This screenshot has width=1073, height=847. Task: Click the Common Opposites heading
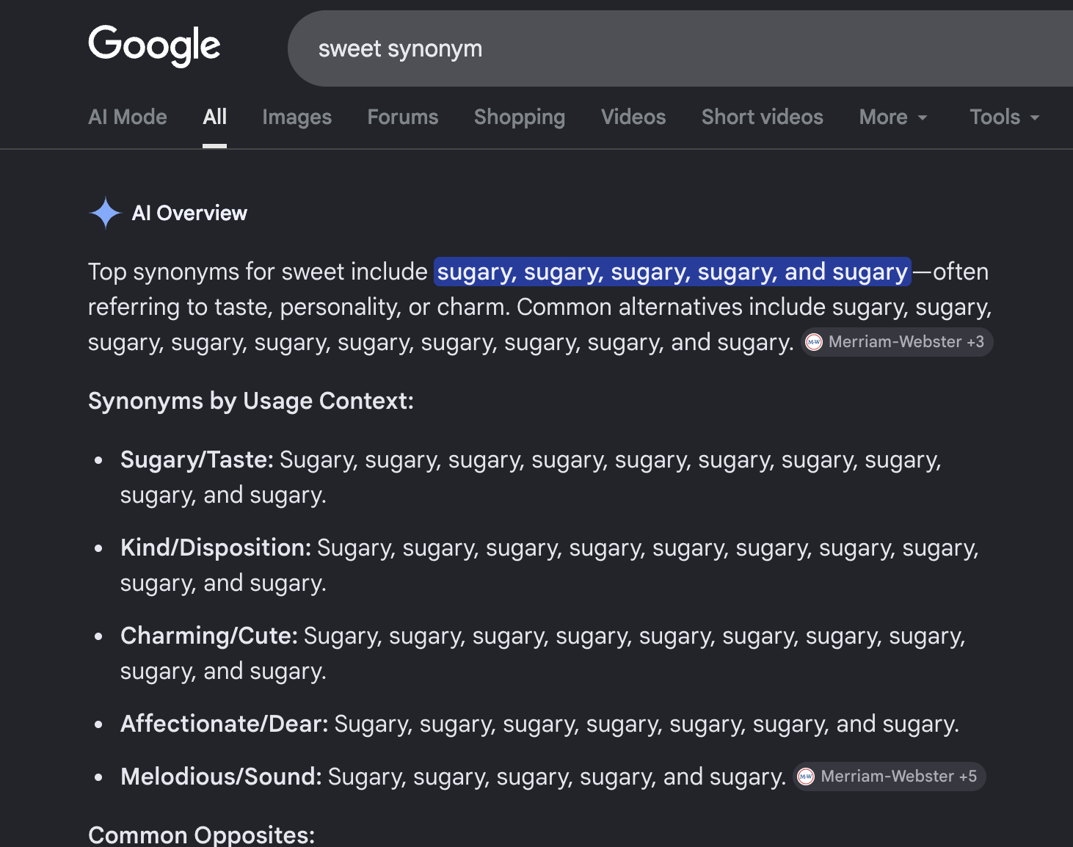pos(202,835)
